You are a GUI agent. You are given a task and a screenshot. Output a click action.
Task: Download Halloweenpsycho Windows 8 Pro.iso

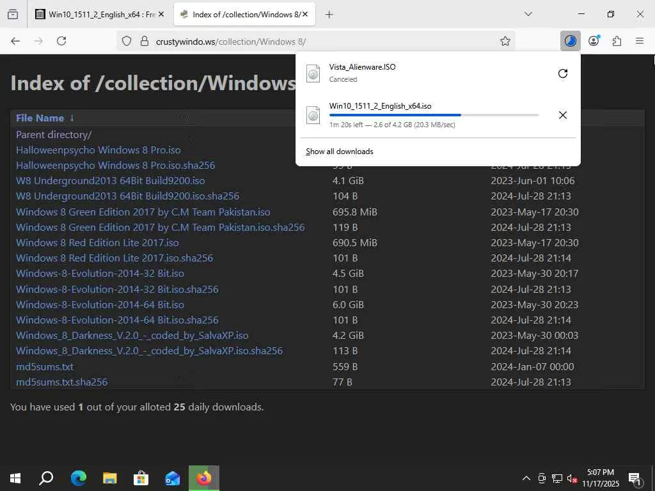[98, 150]
